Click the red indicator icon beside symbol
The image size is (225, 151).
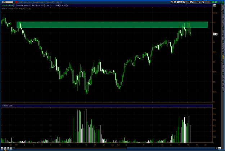click(17, 2)
